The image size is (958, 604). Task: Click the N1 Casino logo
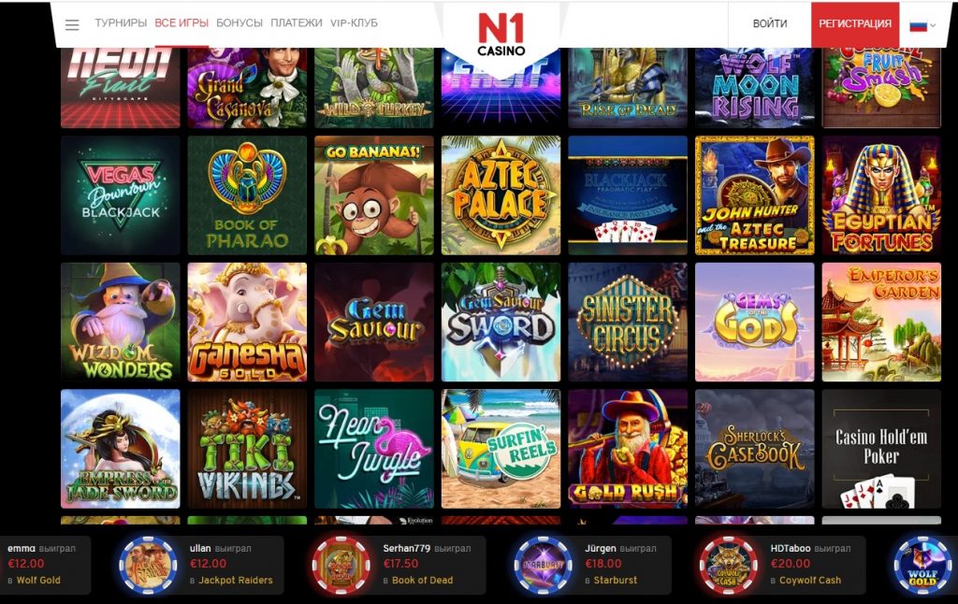tap(501, 36)
